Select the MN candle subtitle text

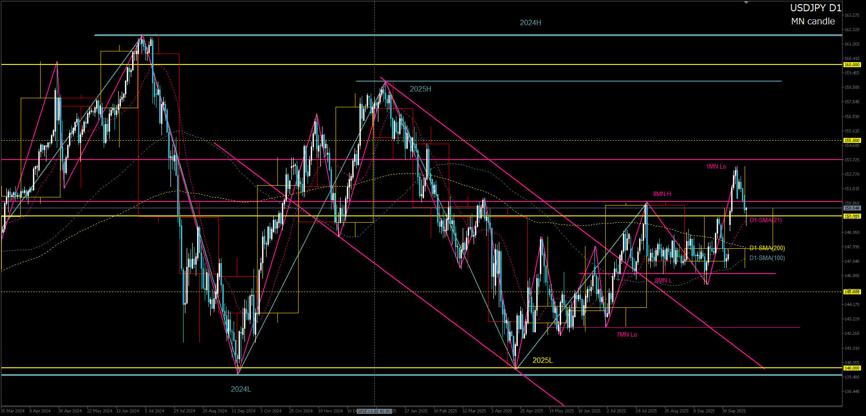[813, 21]
